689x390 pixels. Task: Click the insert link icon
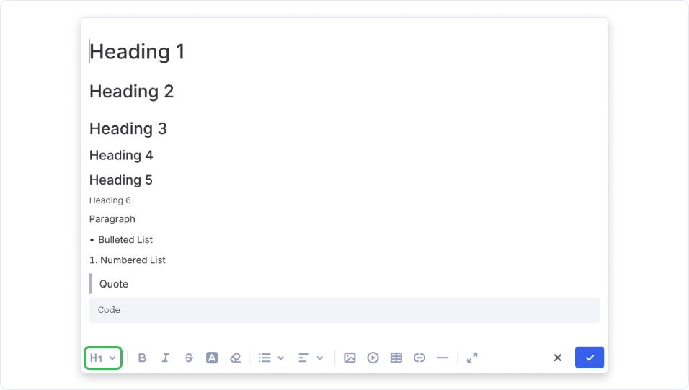[419, 358]
